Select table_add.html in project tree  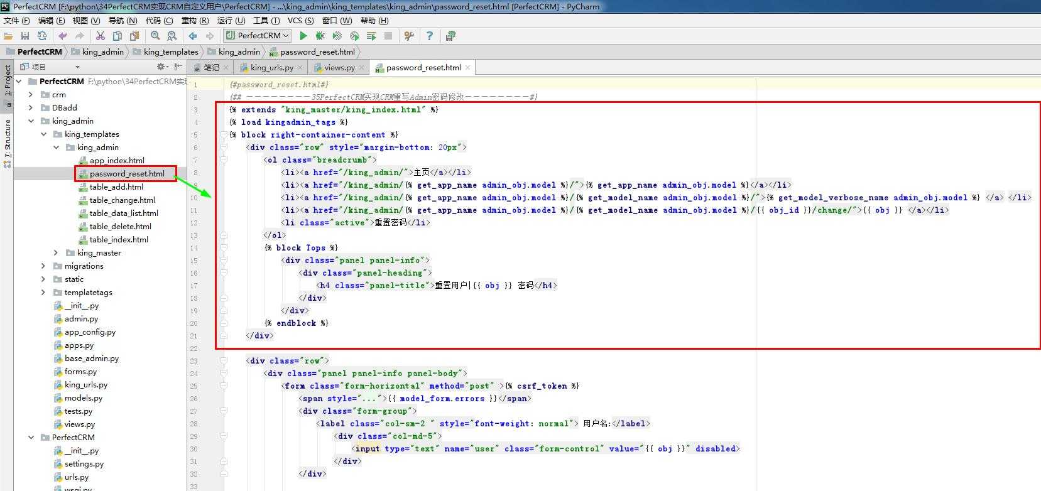(x=116, y=186)
